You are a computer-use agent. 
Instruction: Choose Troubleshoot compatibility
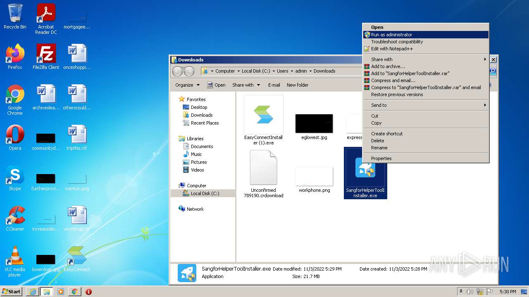[426, 42]
